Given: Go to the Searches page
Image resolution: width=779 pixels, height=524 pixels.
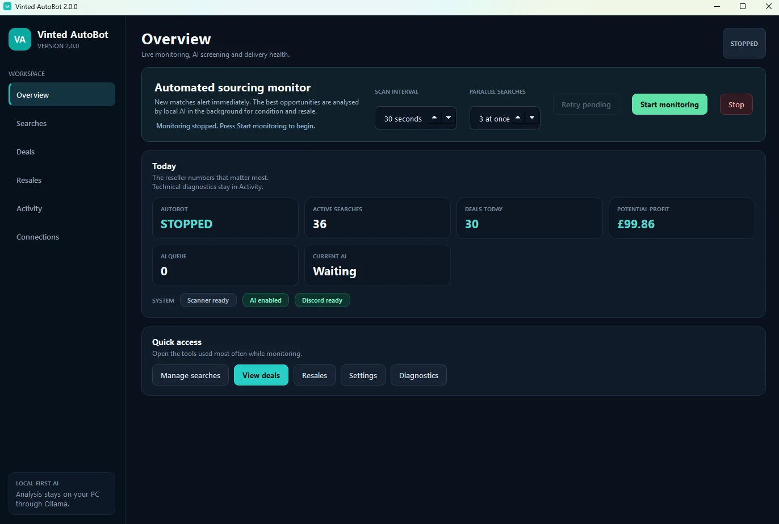Looking at the screenshot, I should (x=62, y=123).
